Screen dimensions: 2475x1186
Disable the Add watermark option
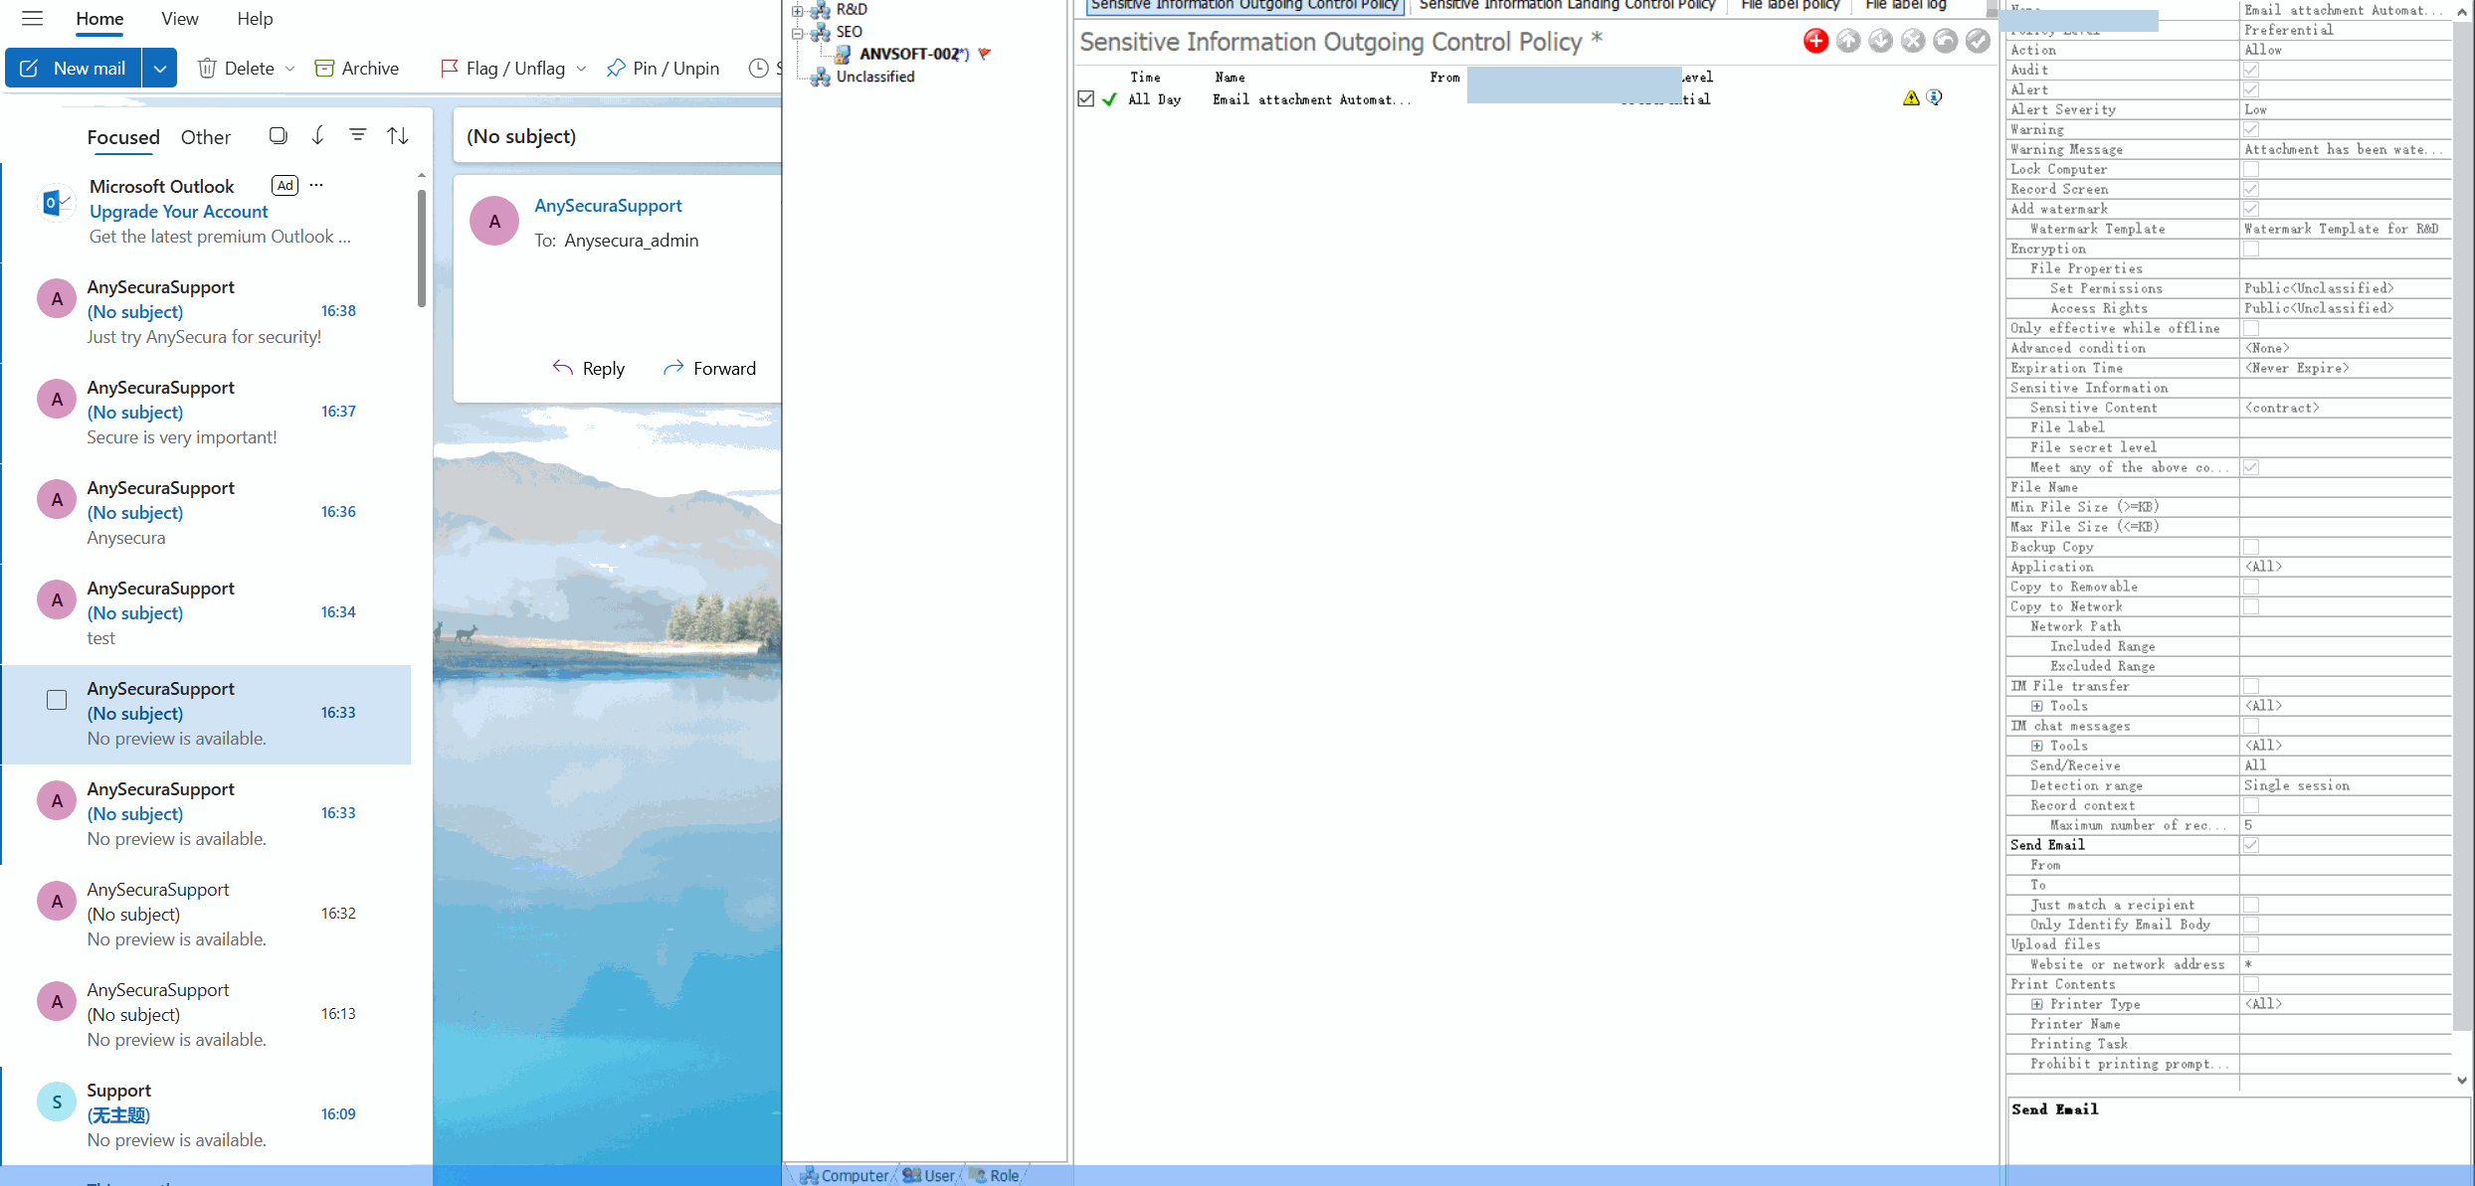2251,209
